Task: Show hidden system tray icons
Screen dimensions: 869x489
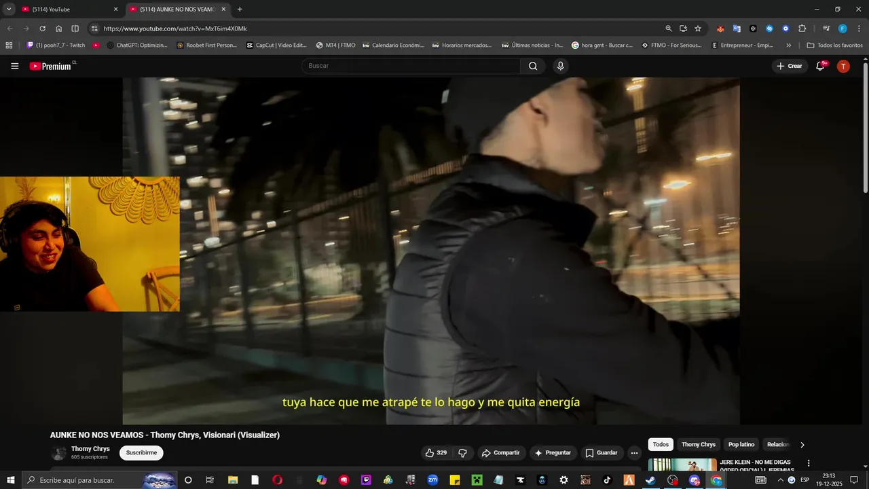Action: [780, 480]
